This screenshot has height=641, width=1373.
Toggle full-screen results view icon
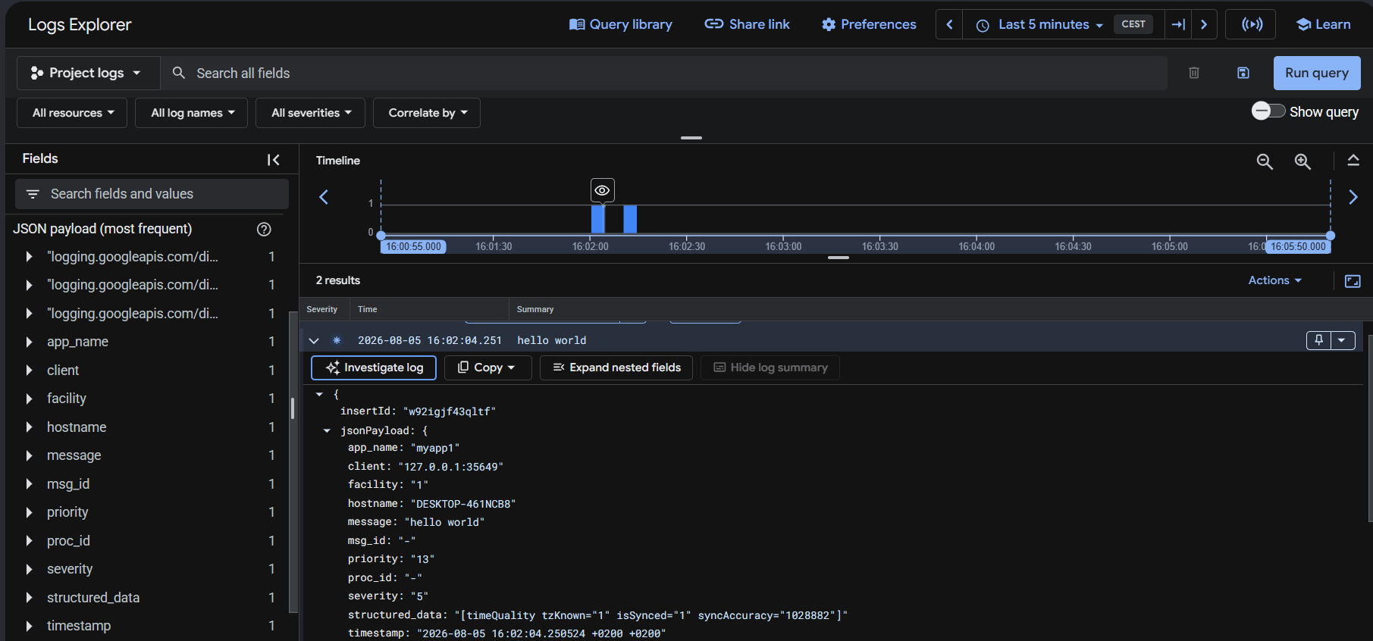click(x=1353, y=281)
